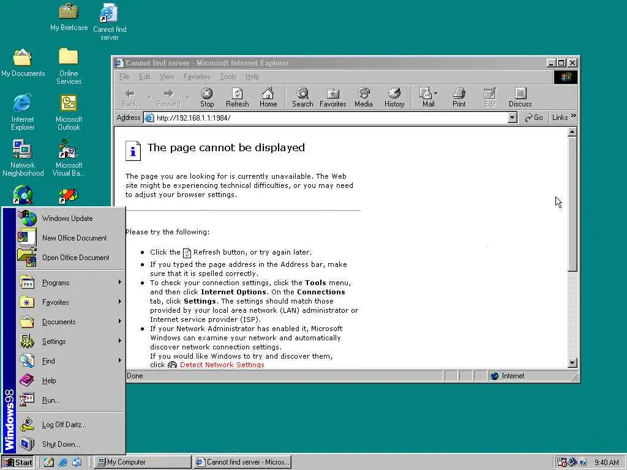Screen dimensions: 627x470
Task: Open the Help menu in menu bar
Action: coord(252,76)
